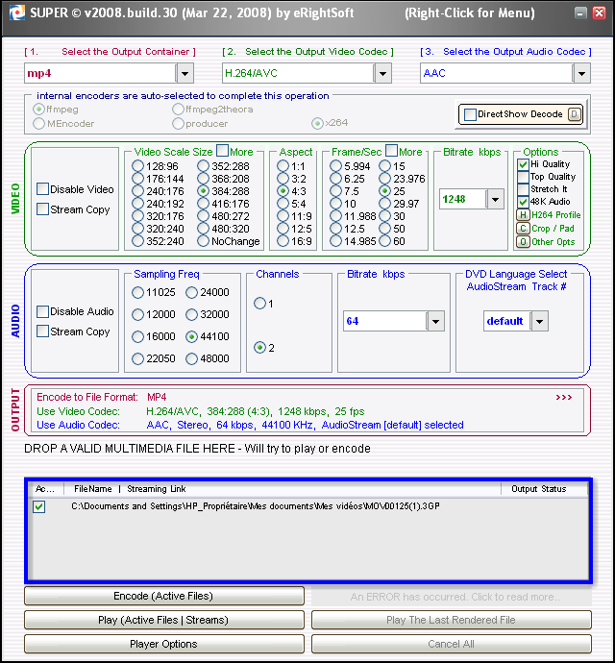Click Cancel All button
The width and height of the screenshot is (615, 663).
(x=452, y=645)
